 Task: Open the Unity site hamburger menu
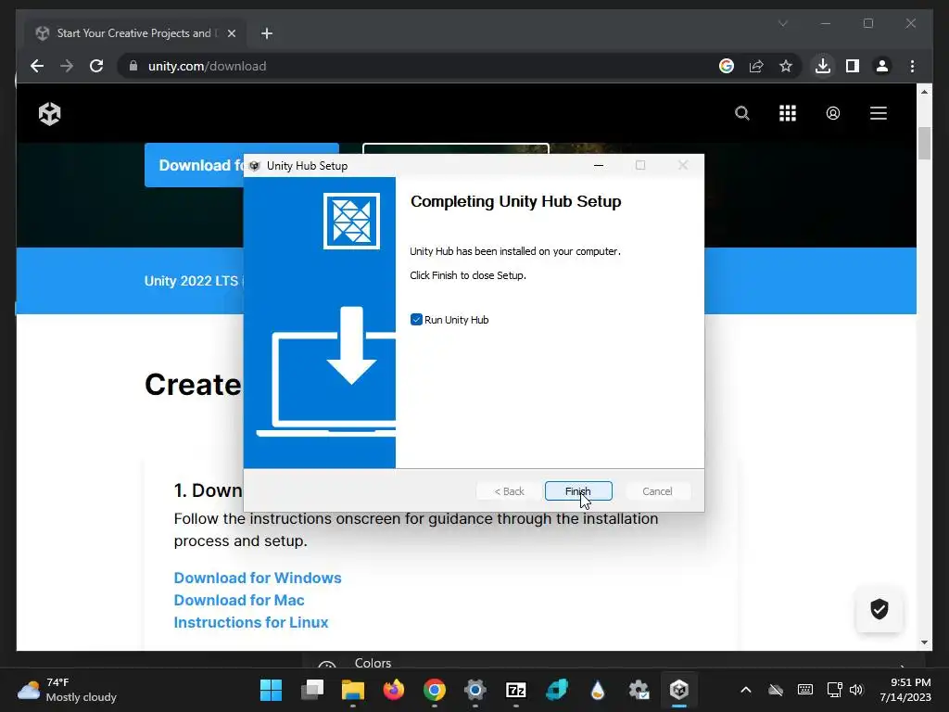879,113
